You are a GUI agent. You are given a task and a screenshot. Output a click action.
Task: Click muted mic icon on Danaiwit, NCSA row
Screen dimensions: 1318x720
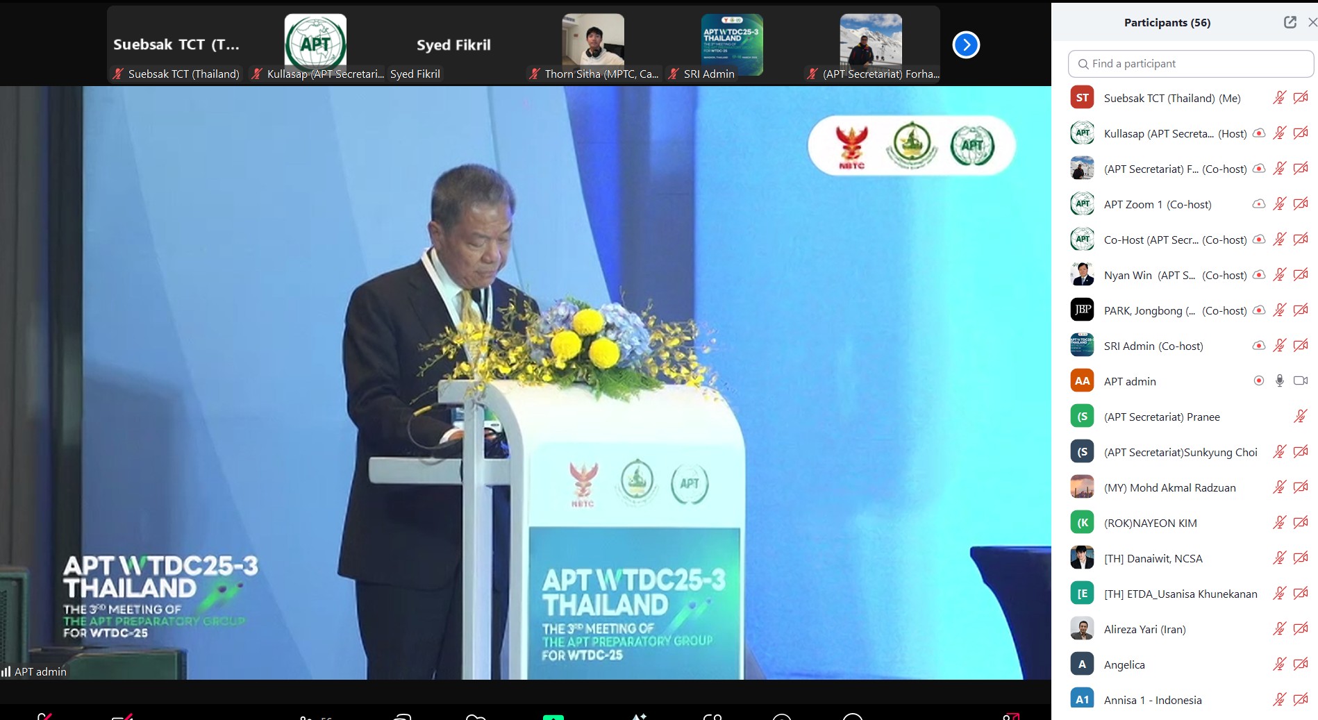click(x=1279, y=558)
